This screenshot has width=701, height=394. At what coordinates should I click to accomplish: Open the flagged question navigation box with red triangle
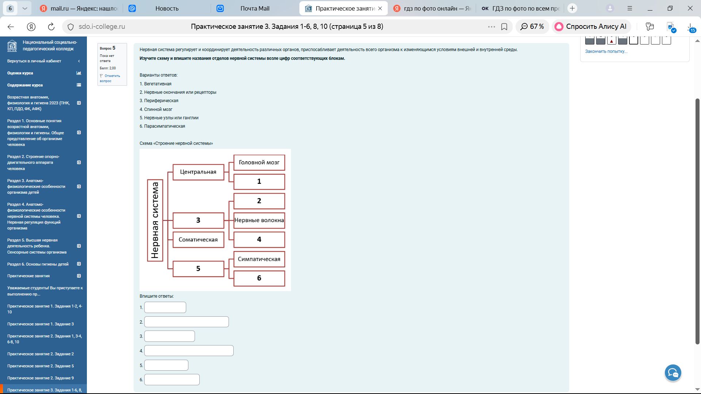tap(612, 40)
